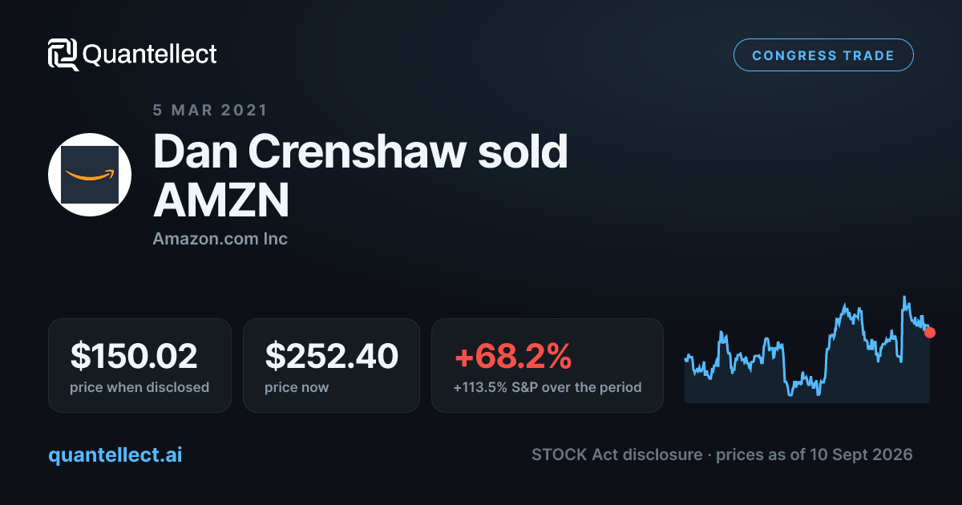Click the $150.02 price when disclosed card

point(139,366)
